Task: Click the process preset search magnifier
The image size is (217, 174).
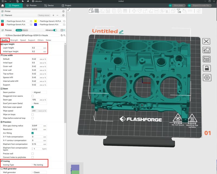Action: click(x=65, y=36)
